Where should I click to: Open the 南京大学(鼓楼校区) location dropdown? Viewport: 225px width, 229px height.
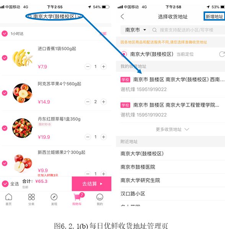55,16
